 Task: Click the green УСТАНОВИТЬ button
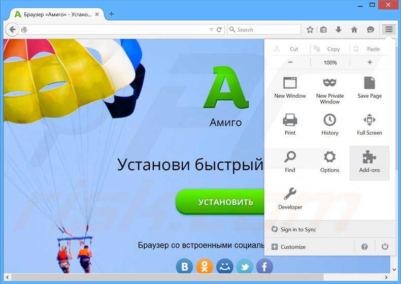pyautogui.click(x=220, y=202)
